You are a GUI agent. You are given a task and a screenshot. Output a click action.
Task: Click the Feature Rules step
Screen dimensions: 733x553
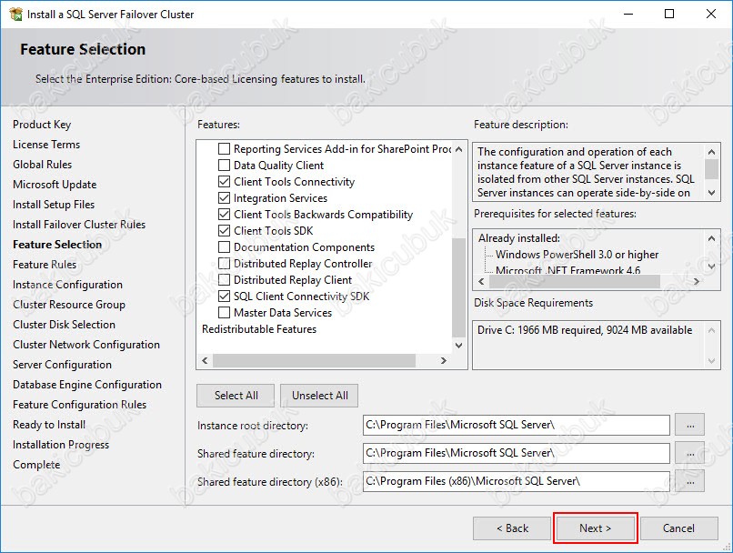point(45,265)
